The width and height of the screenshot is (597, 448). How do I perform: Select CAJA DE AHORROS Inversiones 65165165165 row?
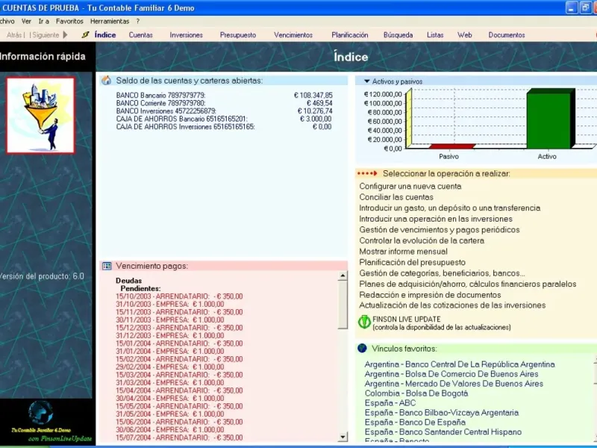point(224,127)
